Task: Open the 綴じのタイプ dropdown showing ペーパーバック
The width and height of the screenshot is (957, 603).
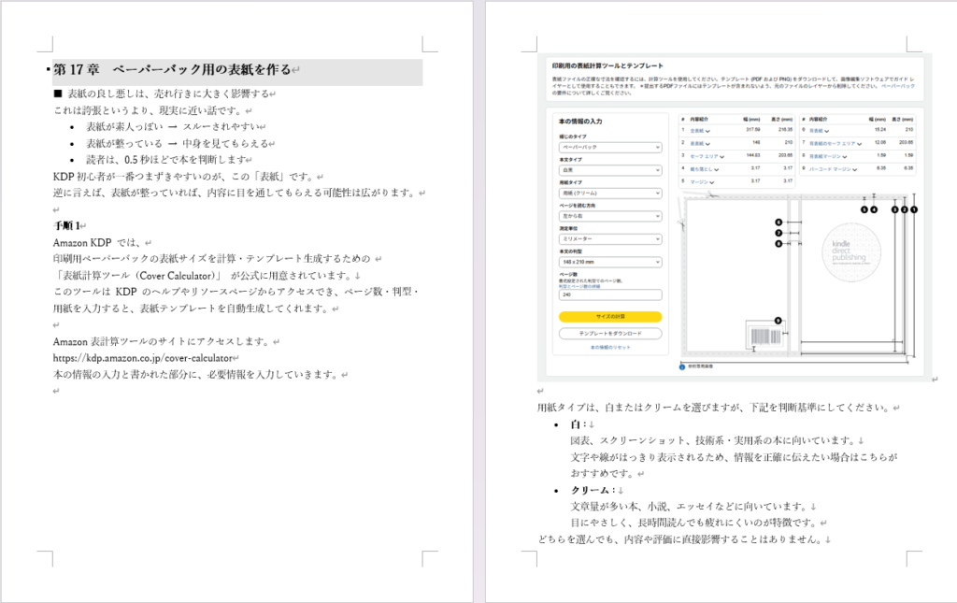Action: pyautogui.click(x=609, y=148)
